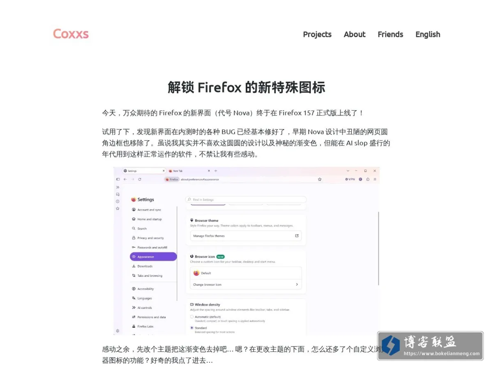Click the chevron at right of Change browser icon
The width and height of the screenshot is (493, 370).
point(297,284)
